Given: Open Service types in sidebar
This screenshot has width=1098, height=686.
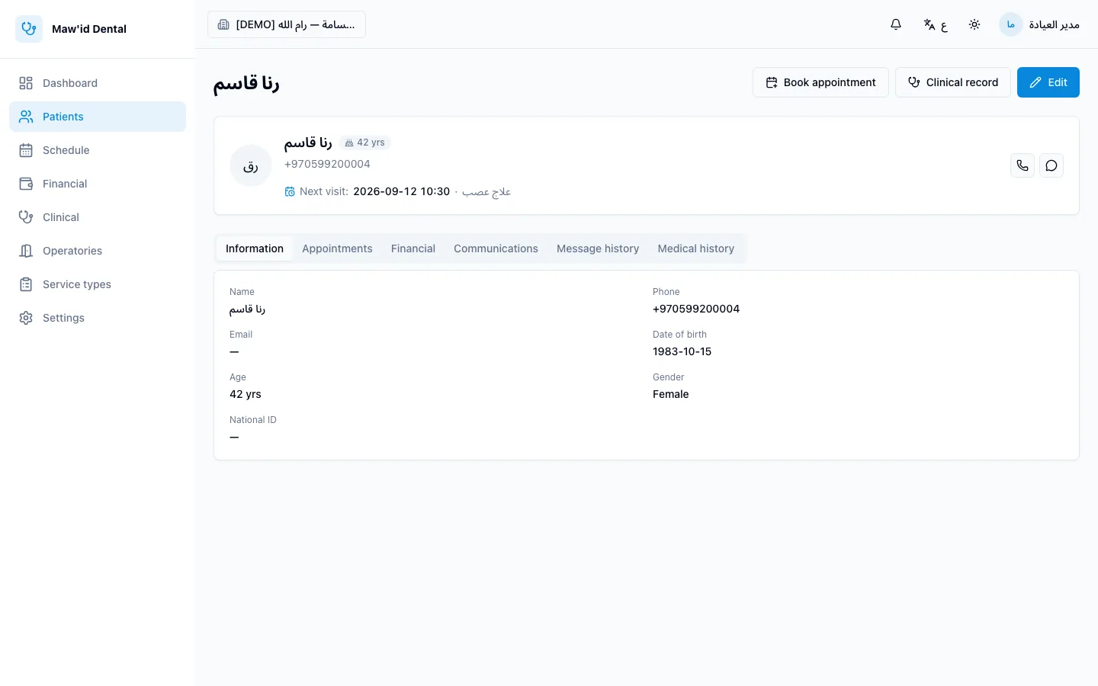Looking at the screenshot, I should tap(98, 284).
